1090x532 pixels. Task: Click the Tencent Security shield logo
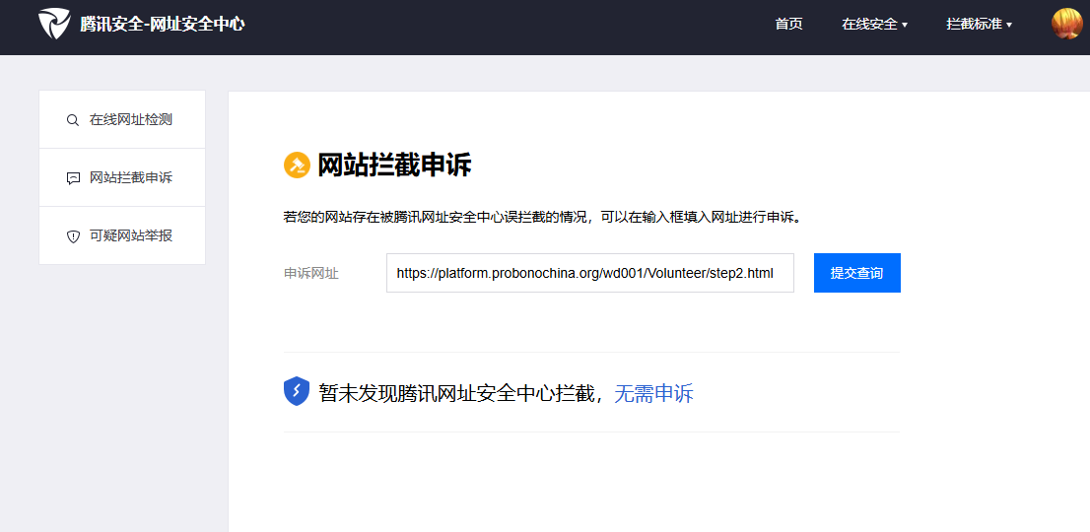54,25
